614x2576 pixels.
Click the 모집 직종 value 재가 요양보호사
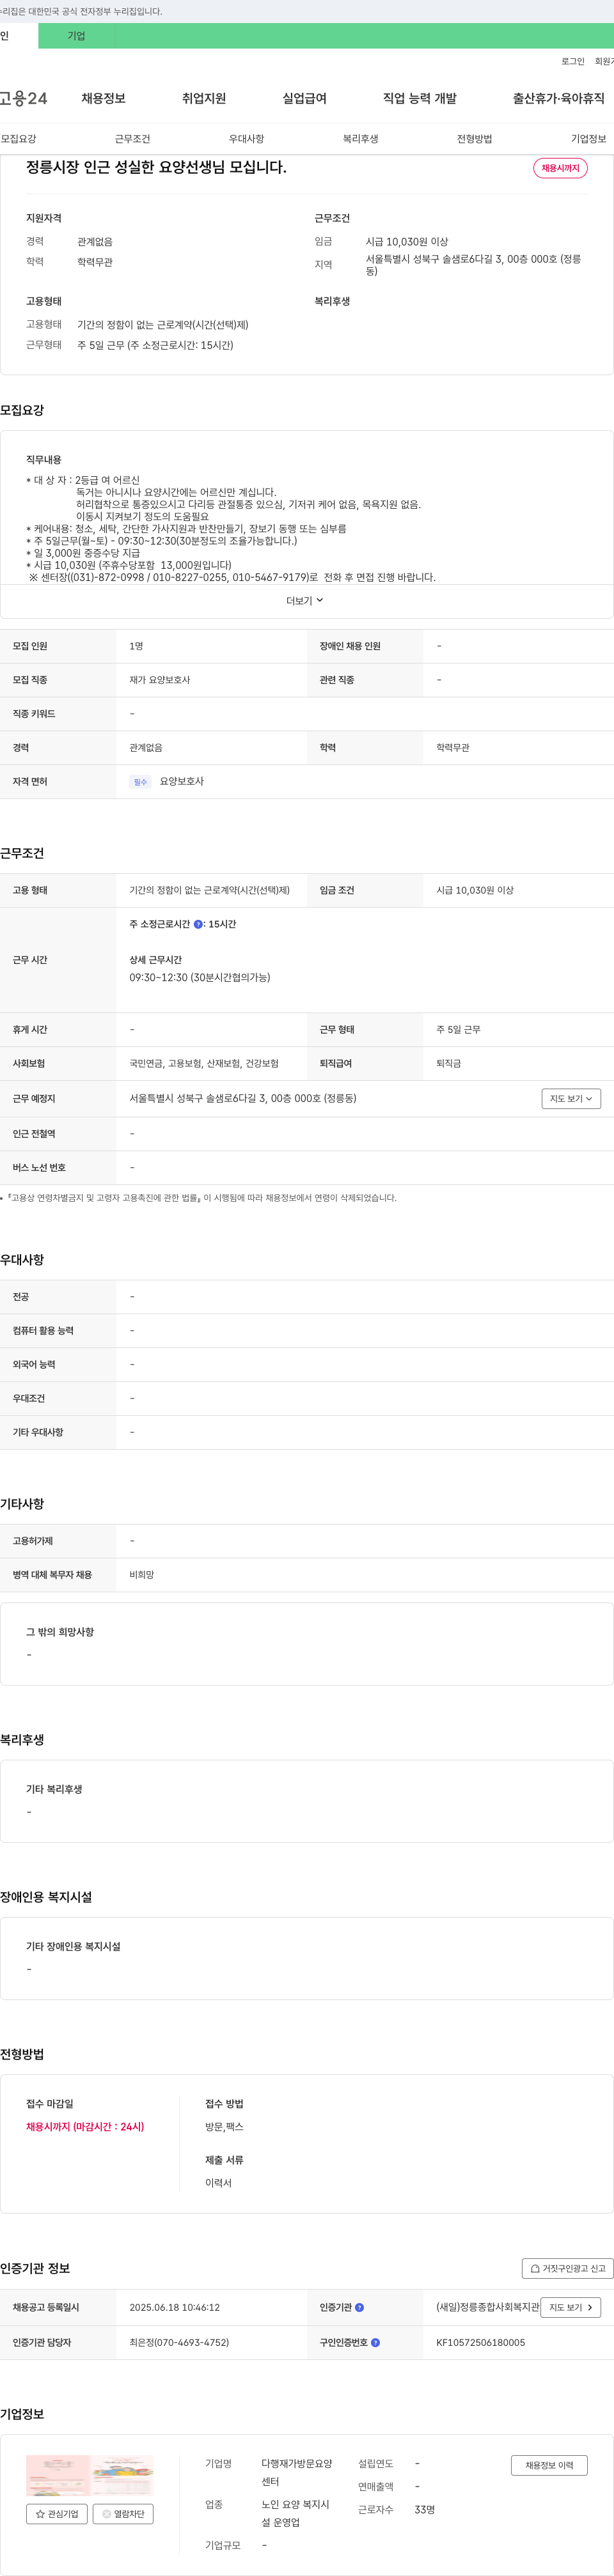159,680
